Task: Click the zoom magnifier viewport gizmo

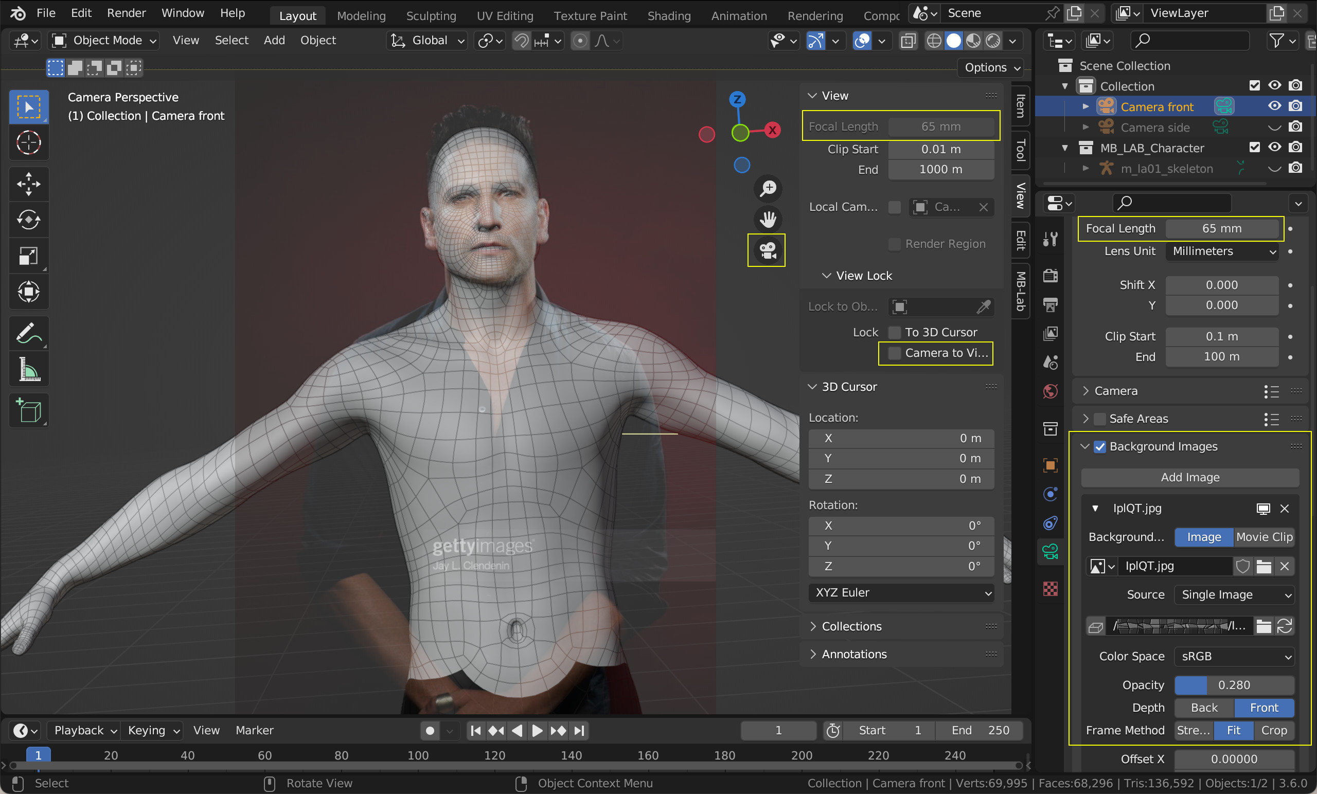Action: point(768,188)
